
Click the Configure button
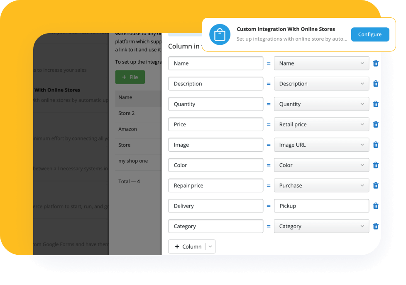click(x=370, y=34)
